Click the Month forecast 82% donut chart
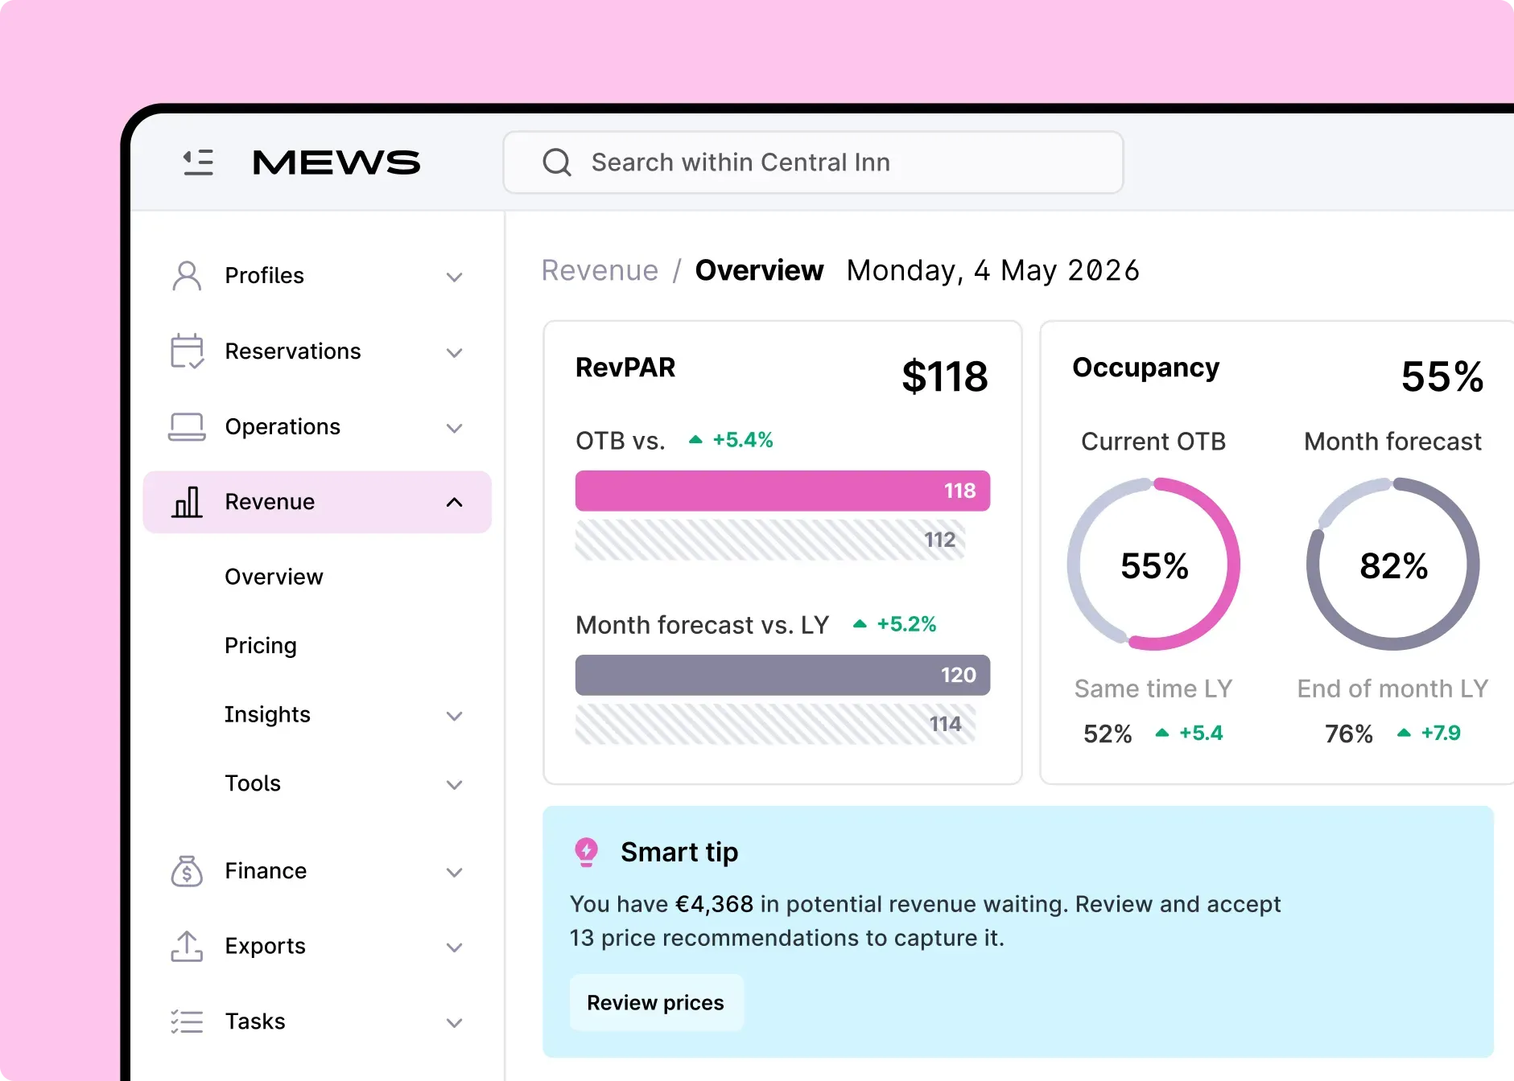The height and width of the screenshot is (1081, 1514). point(1393,565)
